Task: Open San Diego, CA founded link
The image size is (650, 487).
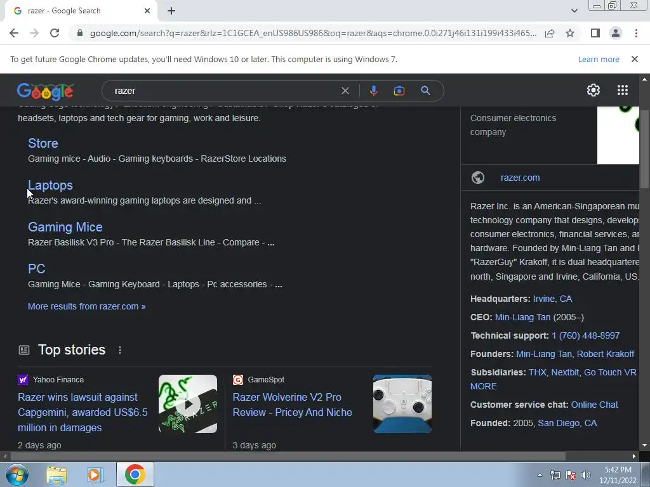Action: click(567, 423)
